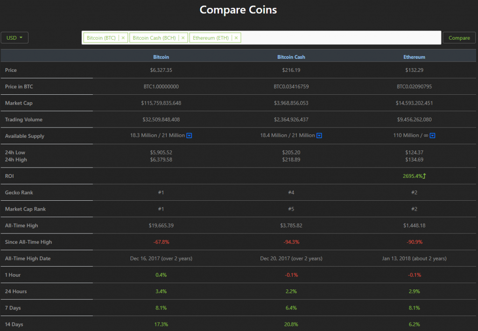Click the close icon on the Ethereum (ETH) chip
This screenshot has height=331, width=478.
click(235, 37)
